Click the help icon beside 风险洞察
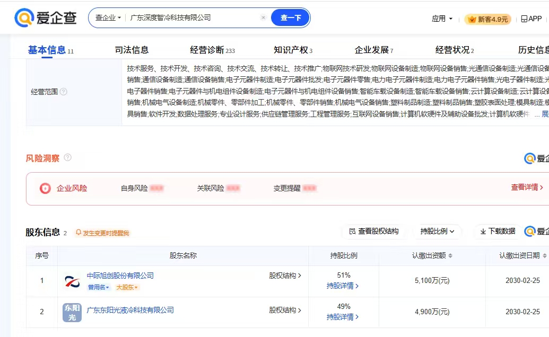This screenshot has height=337, width=549. (x=67, y=157)
